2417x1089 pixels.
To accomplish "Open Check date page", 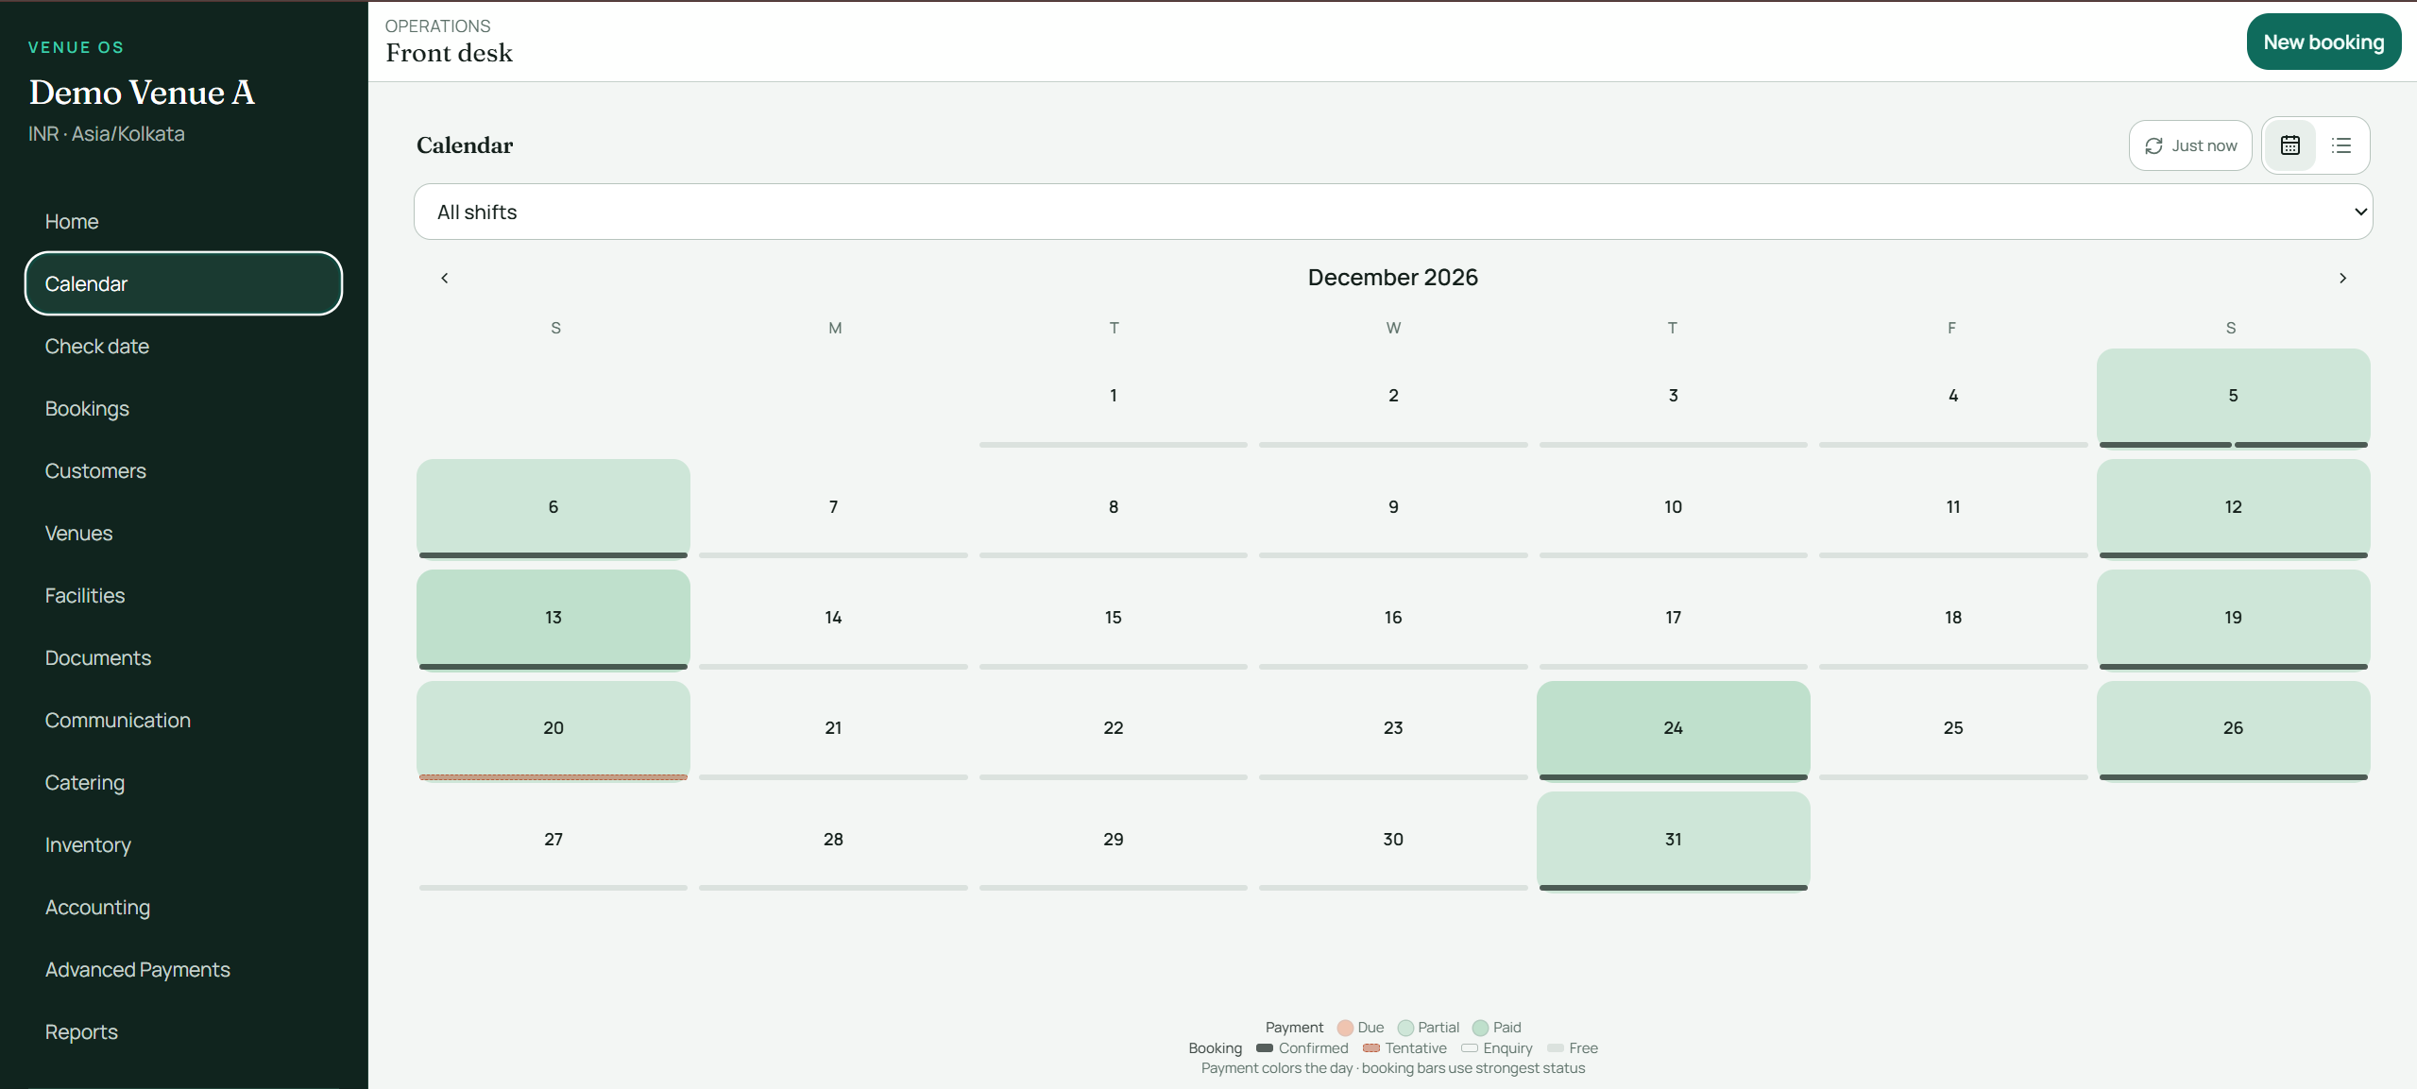I will (183, 346).
